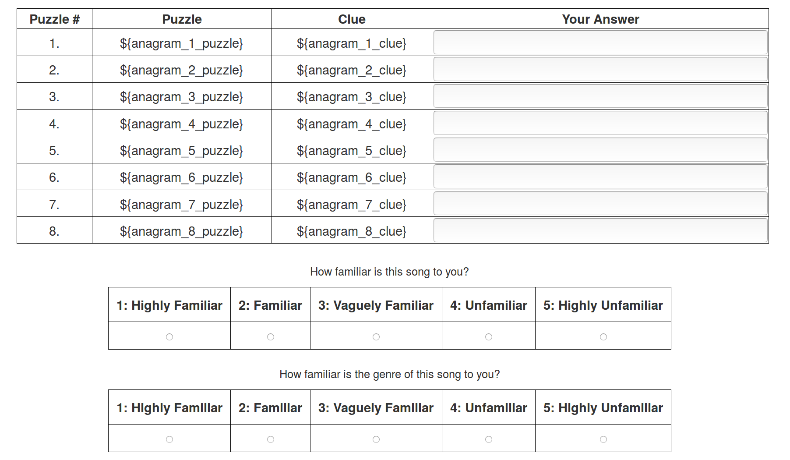
Task: Click the puzzle 7 answer text field
Action: (600, 204)
